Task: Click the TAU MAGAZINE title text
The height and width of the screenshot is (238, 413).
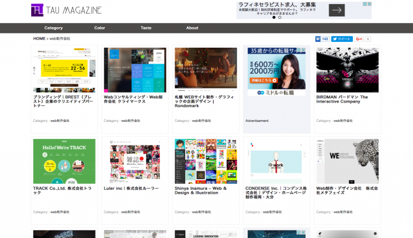Action: (74, 10)
